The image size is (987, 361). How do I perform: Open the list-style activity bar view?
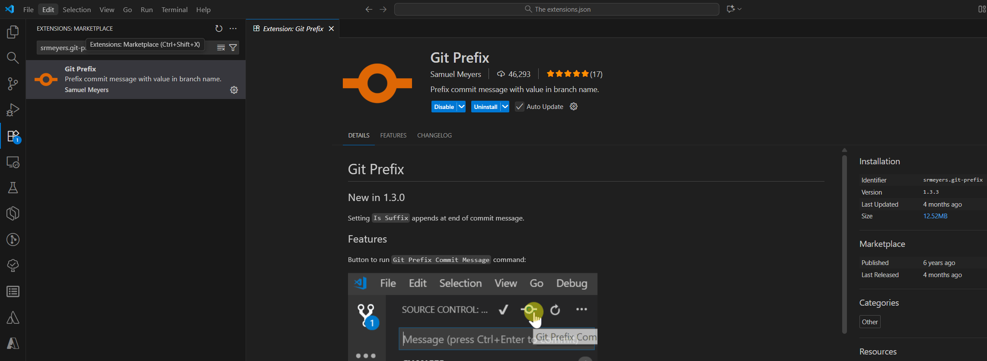pos(13,291)
